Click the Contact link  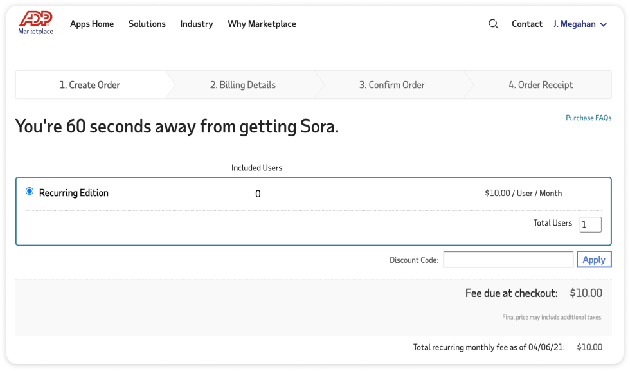(x=527, y=24)
